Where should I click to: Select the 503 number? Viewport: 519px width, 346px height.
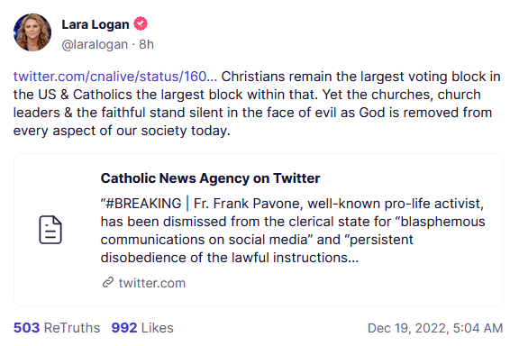click(26, 328)
